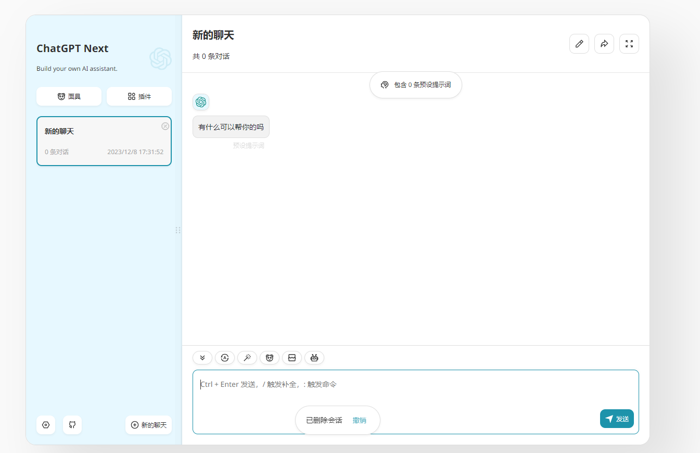
Task: Click the chat title 新的聊天 in header
Action: 213,35
